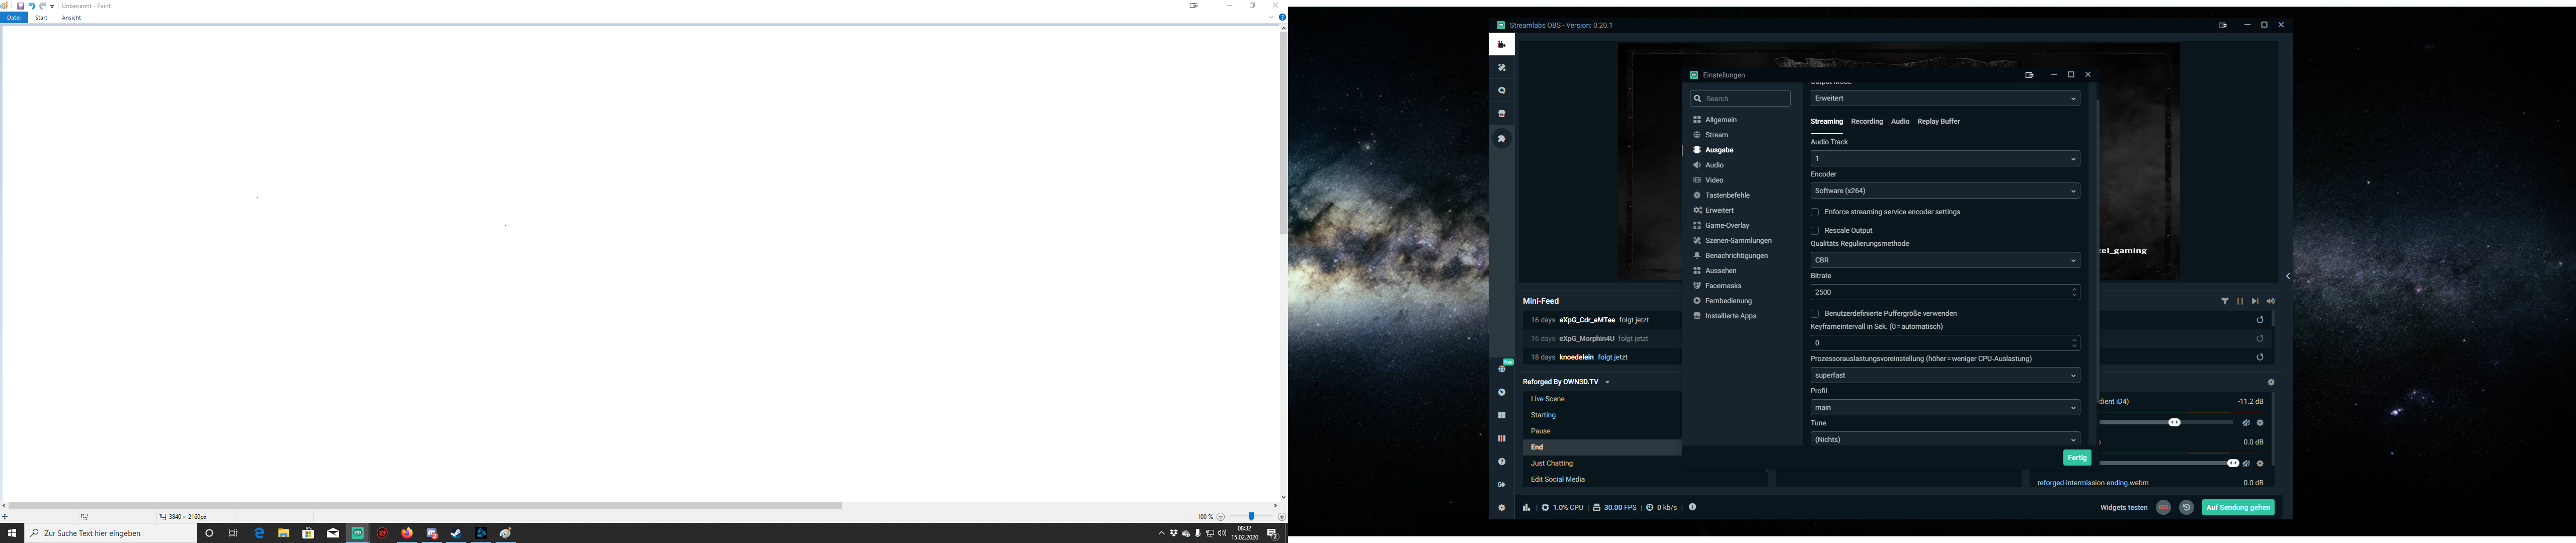The image size is (2576, 543).
Task: Toggle Benutzerdefinierte Puffergröße verwenden checkbox
Action: [1815, 314]
